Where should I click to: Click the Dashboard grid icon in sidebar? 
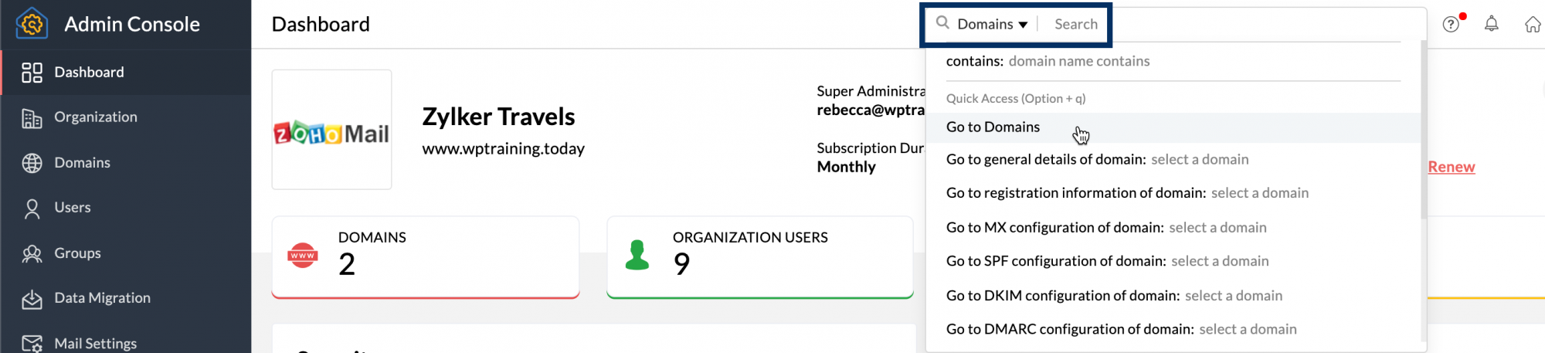(32, 73)
